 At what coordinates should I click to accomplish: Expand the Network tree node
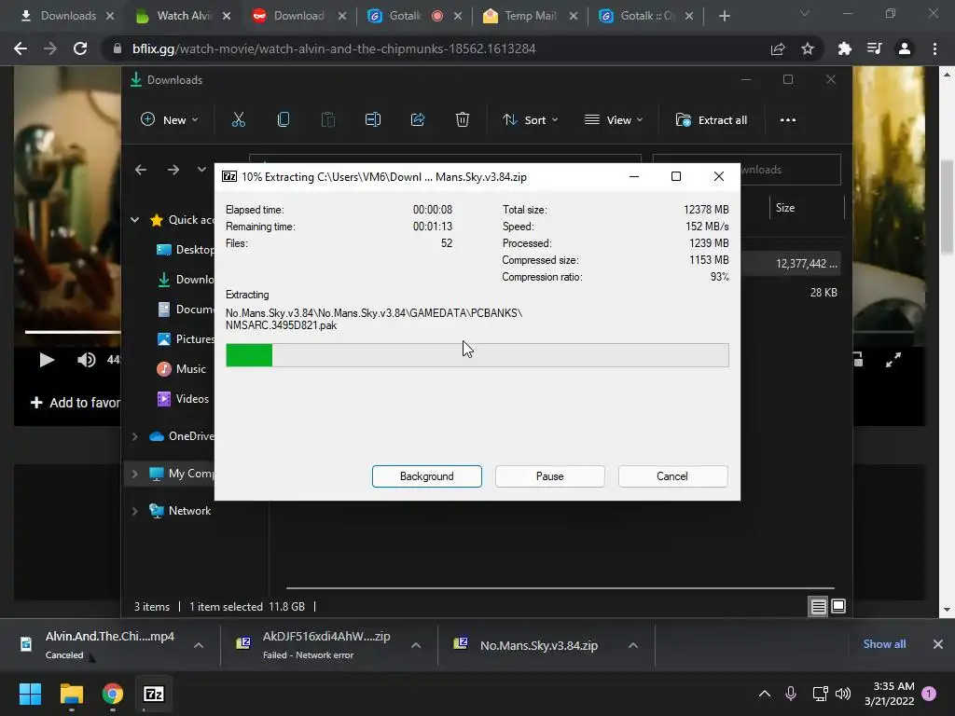134,511
